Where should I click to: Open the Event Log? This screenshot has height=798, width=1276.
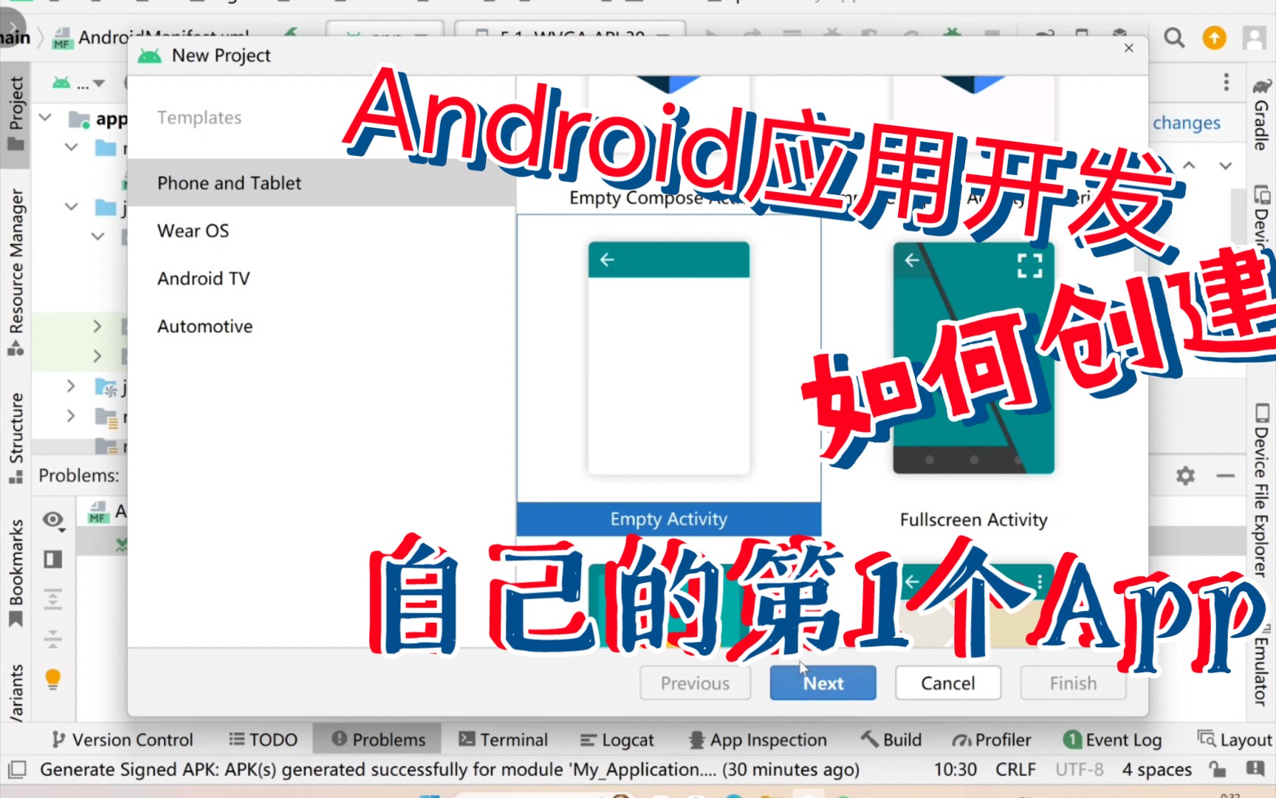click(1112, 740)
